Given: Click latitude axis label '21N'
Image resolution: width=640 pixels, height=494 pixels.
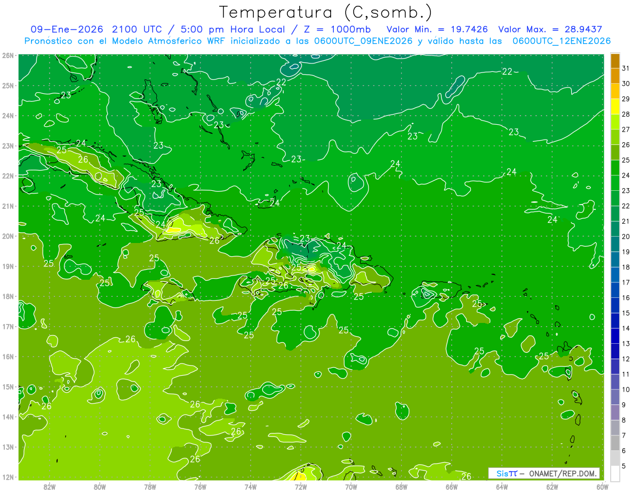Looking at the screenshot, I should coord(8,206).
